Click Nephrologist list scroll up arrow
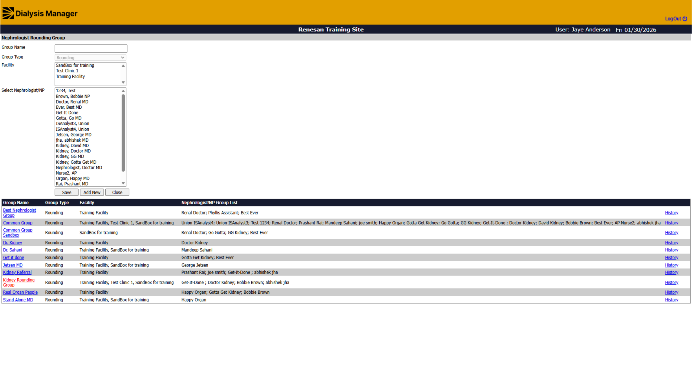This screenshot has height=370, width=695. click(x=123, y=91)
